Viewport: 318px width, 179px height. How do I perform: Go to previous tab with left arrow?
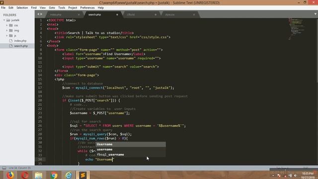(x=38, y=14)
